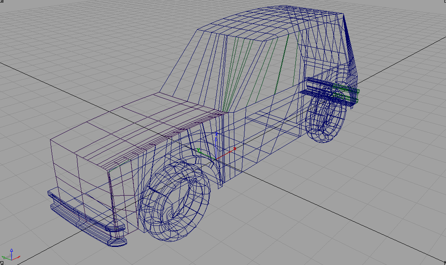Click the red X axis gizmo handle

[235, 149]
